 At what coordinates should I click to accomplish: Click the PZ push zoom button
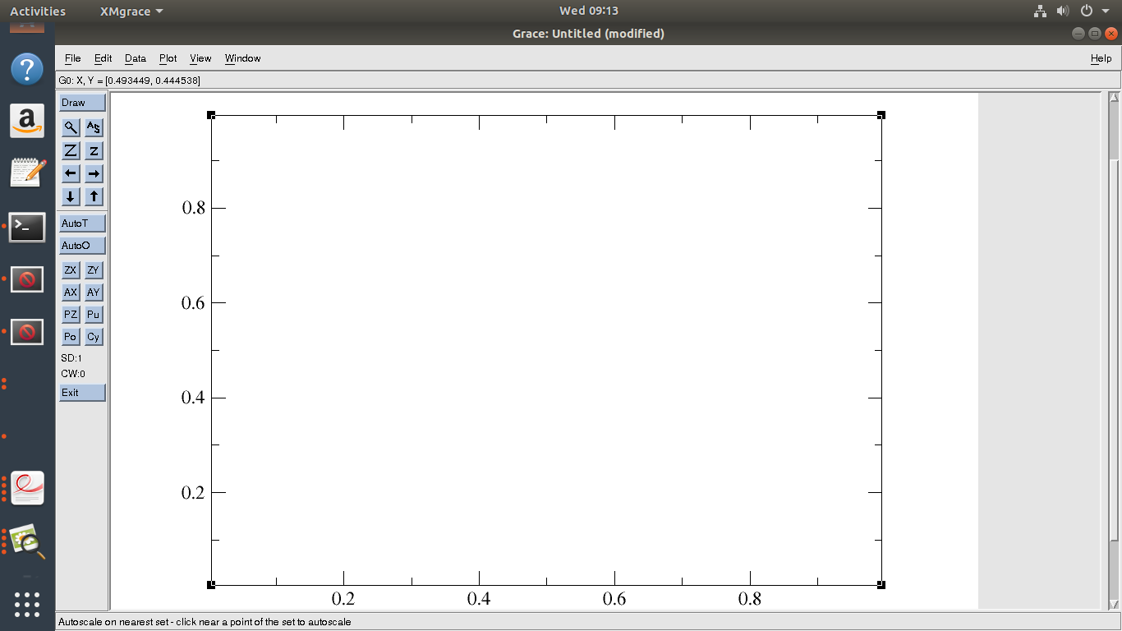pyautogui.click(x=71, y=315)
